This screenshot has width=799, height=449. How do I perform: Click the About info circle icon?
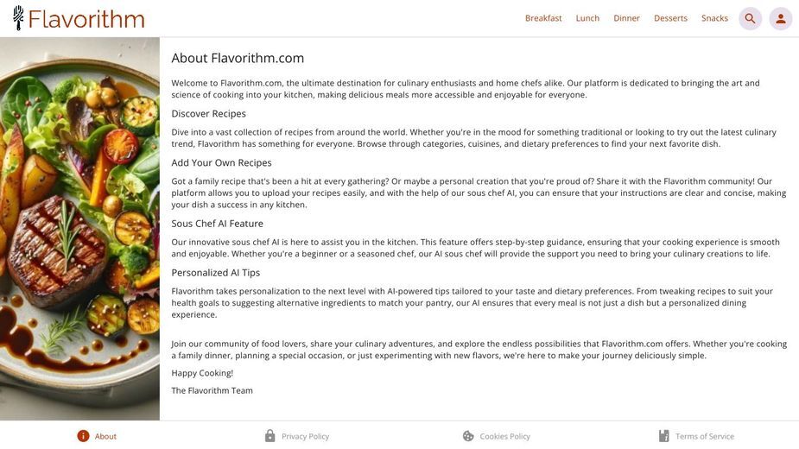click(83, 436)
